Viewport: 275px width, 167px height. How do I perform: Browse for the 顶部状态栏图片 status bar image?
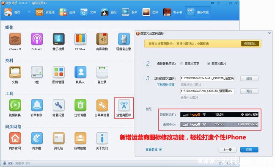click(249, 78)
